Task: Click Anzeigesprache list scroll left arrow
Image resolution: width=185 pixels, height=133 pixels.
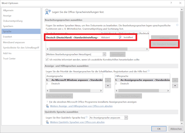Action: [x=48, y=91]
